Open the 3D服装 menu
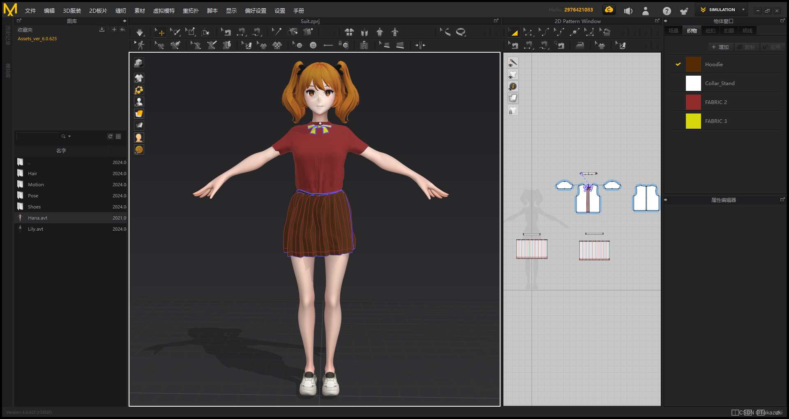 (72, 11)
